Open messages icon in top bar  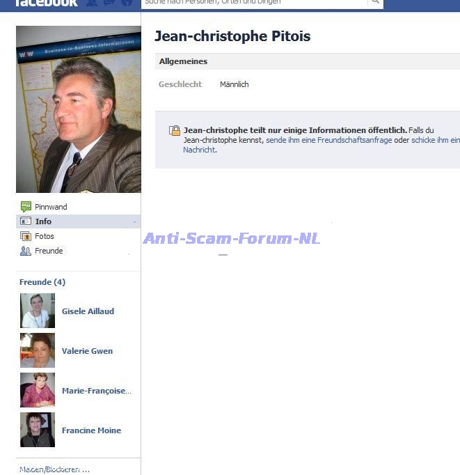click(109, 3)
